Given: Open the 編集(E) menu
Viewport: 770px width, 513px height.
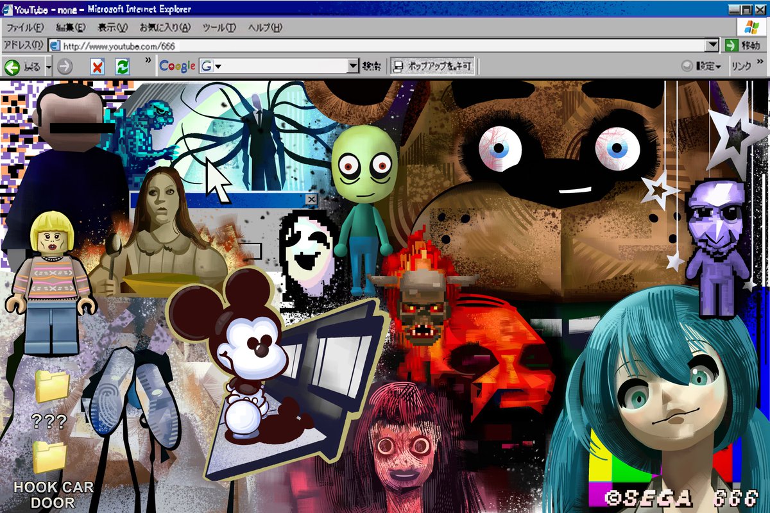Looking at the screenshot, I should (71, 28).
